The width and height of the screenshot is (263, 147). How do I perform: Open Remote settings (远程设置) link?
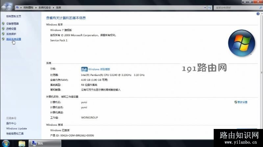tap(11, 29)
